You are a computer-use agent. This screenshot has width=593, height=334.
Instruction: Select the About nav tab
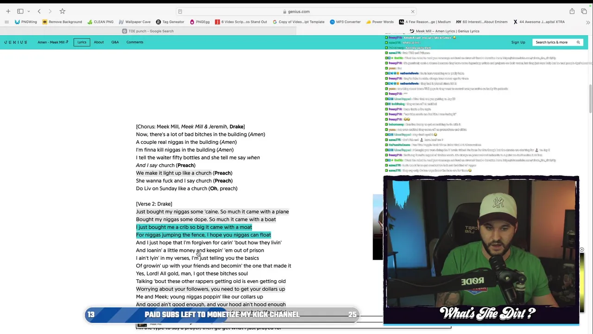[x=99, y=42]
